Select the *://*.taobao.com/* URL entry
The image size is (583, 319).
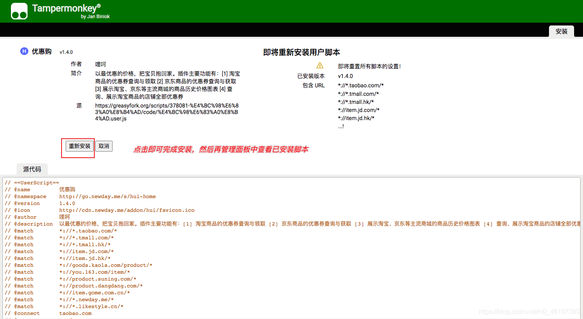(360, 85)
